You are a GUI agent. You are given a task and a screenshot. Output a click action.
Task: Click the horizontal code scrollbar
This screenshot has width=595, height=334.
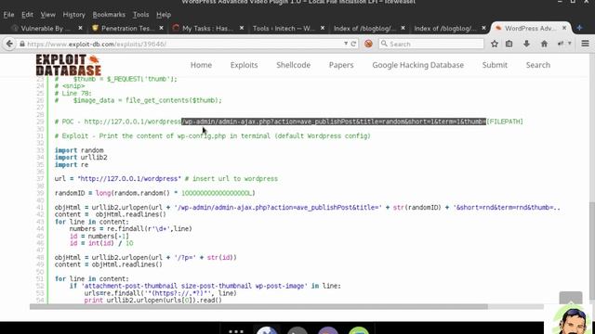[x=258, y=306]
